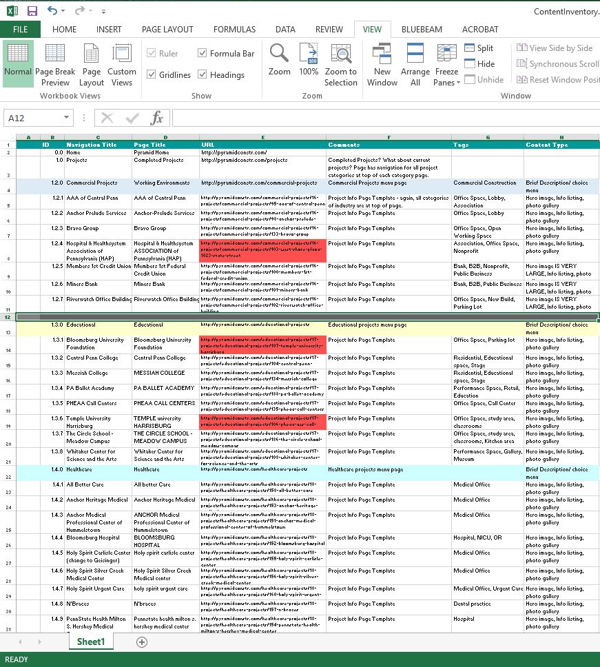The image size is (600, 667).
Task: Toggle the Gridlines checkbox
Action: [151, 74]
